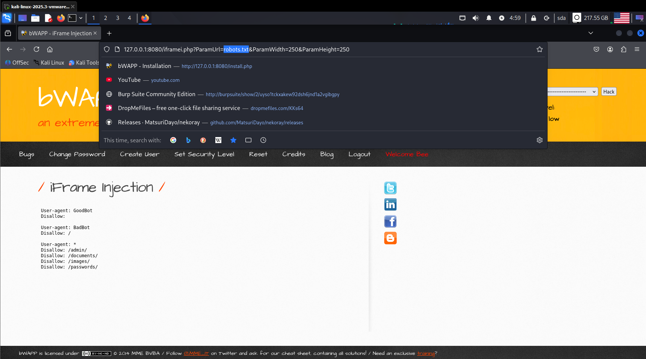This screenshot has width=646, height=359.
Task: Open search settings gear in dropdown
Action: point(539,140)
